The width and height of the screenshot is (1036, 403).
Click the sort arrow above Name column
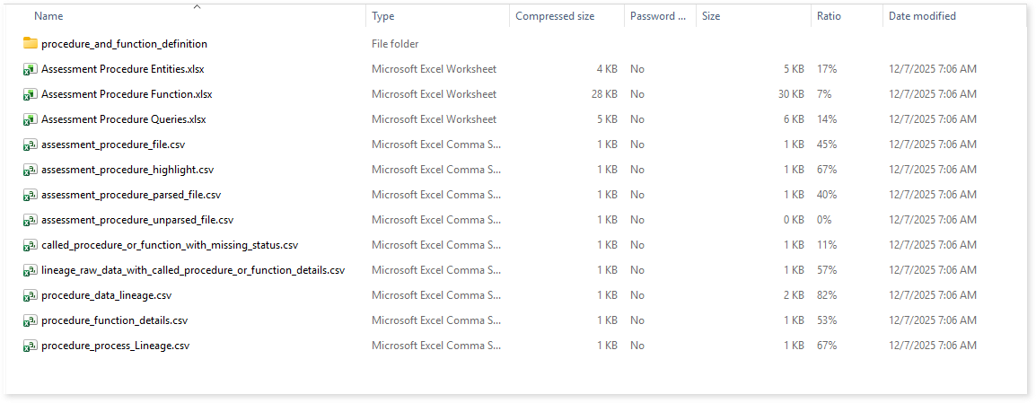point(197,6)
